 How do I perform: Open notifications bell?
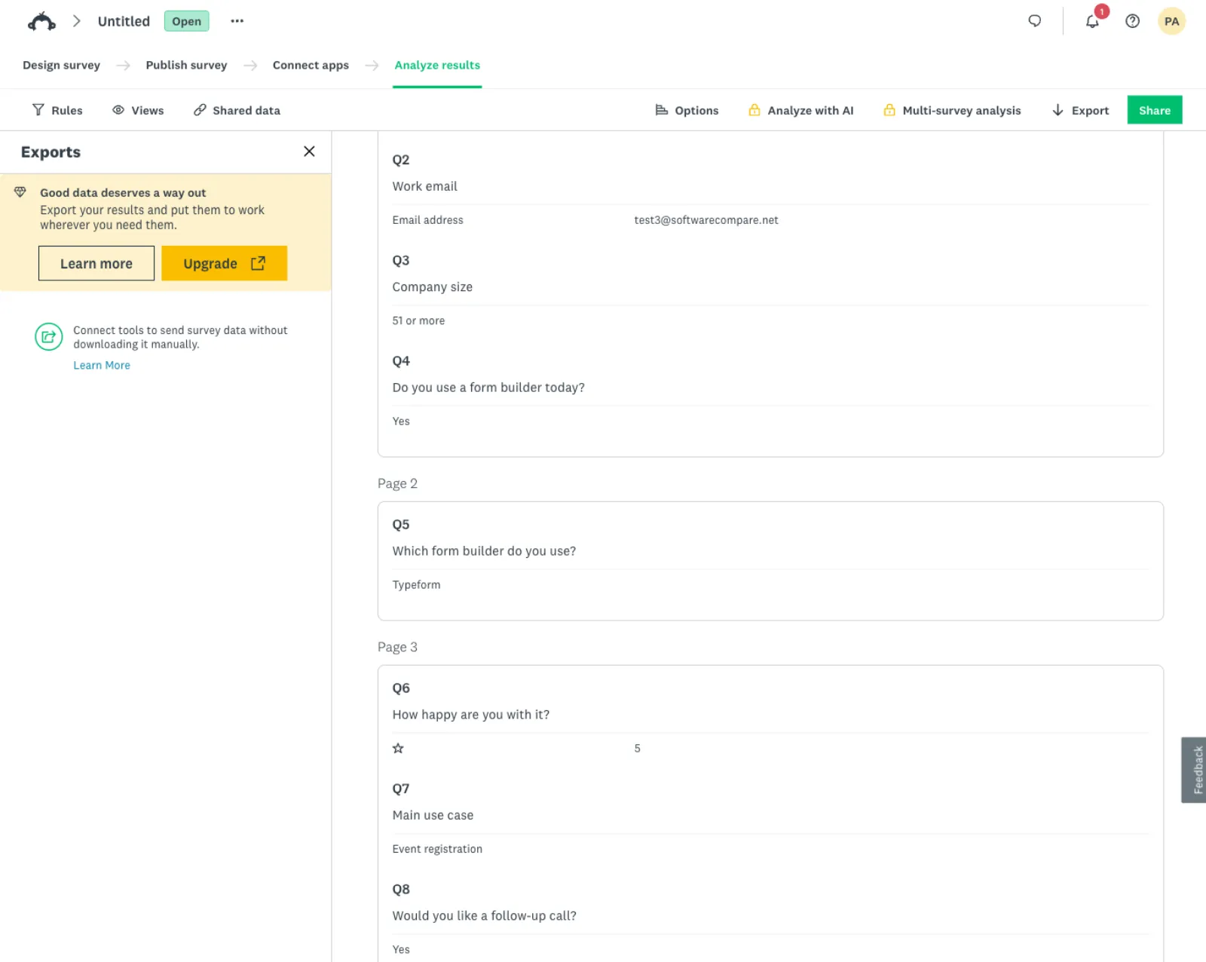pos(1092,21)
